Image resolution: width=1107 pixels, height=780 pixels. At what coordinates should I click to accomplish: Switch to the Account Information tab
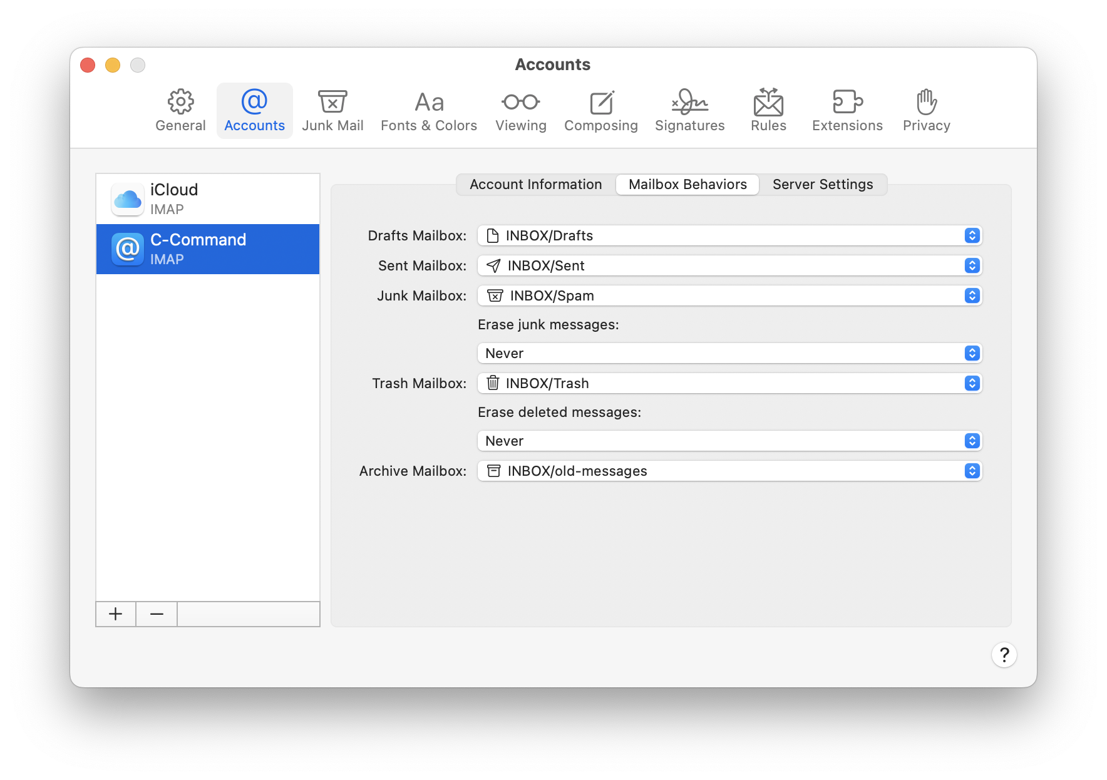coord(535,184)
